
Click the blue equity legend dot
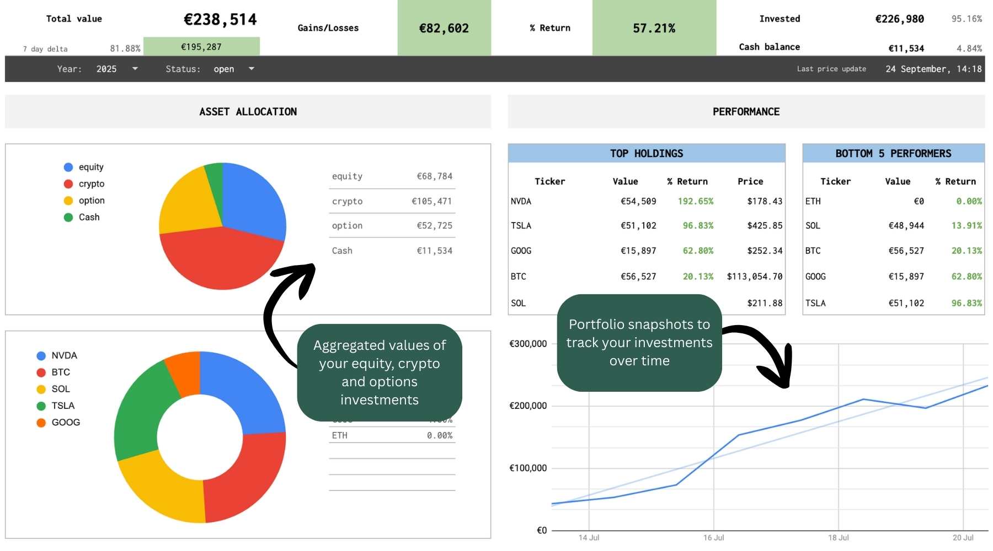point(68,167)
